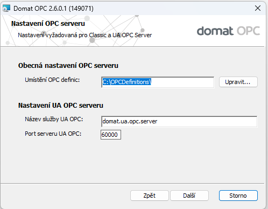Screen dimensions: 268x209
Task: Close the Domat OPC installer window
Action: coord(258,8)
